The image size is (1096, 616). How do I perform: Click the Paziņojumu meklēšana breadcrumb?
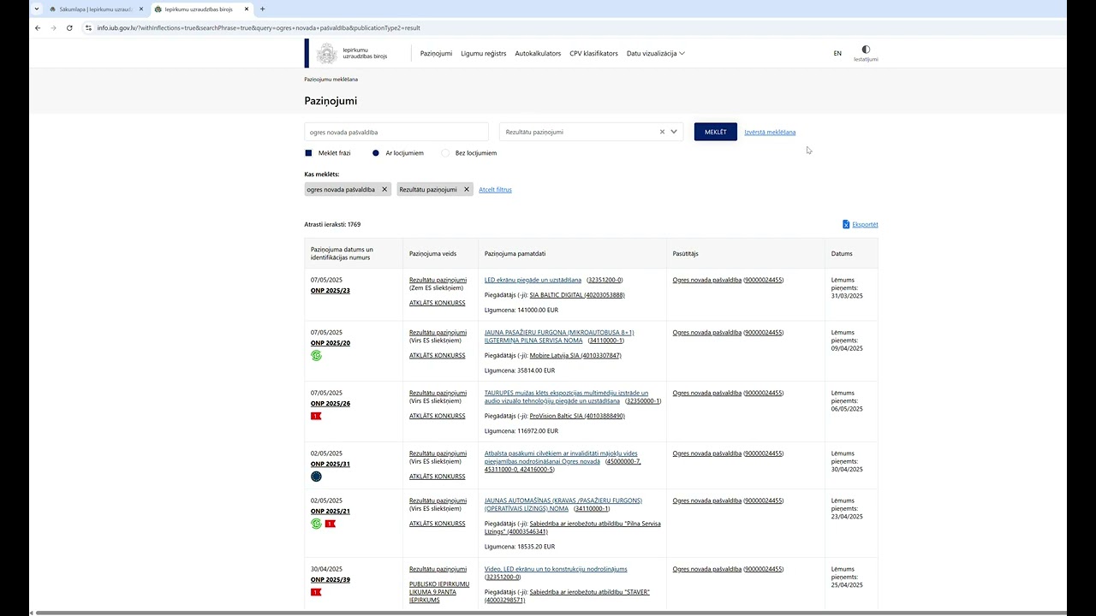coord(331,79)
